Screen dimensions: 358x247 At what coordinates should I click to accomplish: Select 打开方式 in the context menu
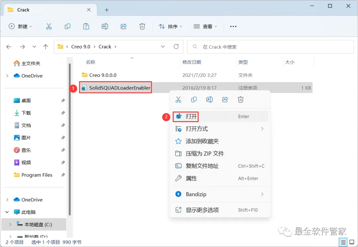point(220,129)
